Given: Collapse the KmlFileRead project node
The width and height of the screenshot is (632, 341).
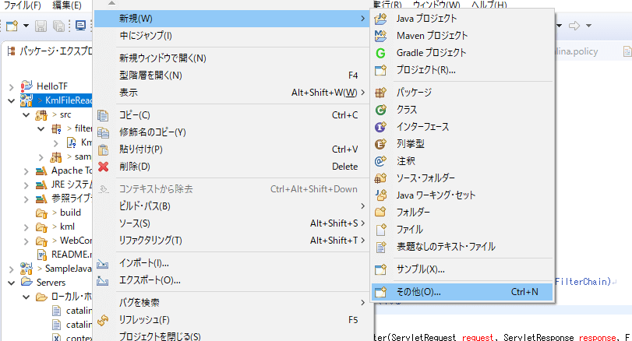Looking at the screenshot, I should 11,100.
